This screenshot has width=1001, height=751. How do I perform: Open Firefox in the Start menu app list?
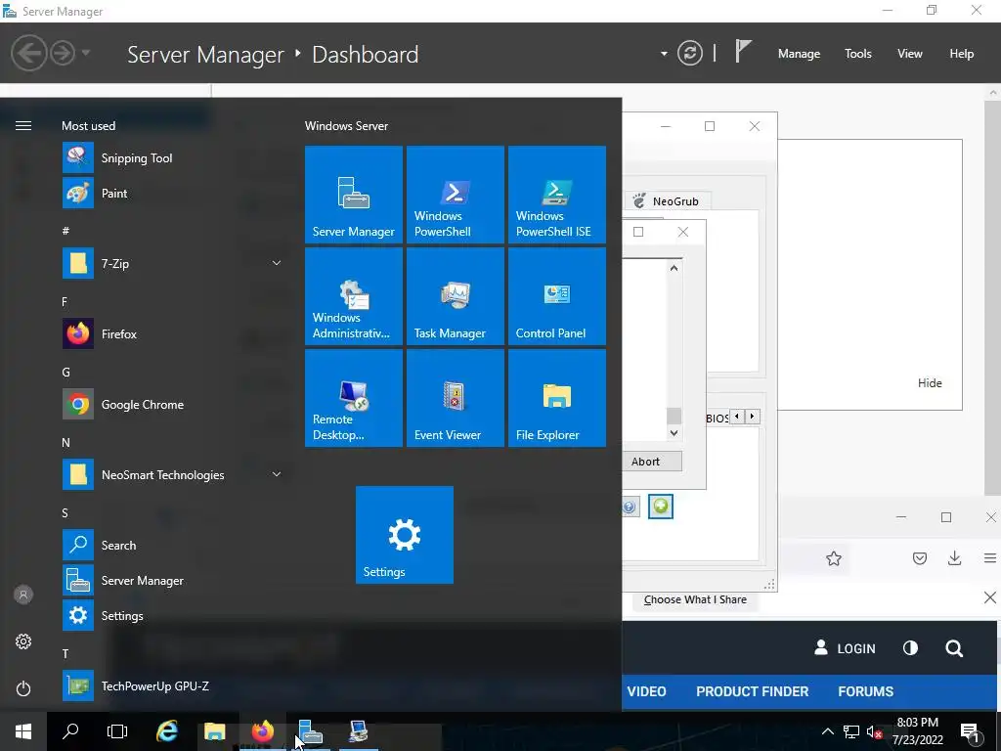pyautogui.click(x=172, y=334)
